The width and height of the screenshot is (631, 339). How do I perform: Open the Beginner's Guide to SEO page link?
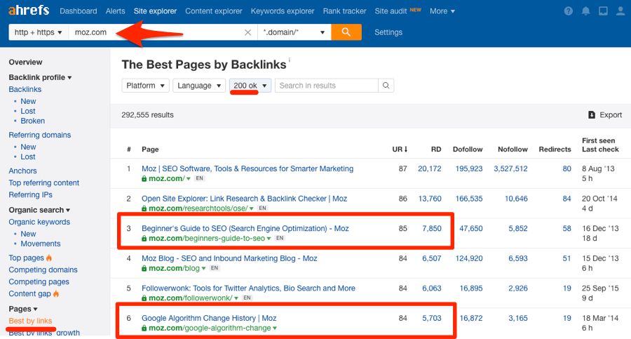245,229
